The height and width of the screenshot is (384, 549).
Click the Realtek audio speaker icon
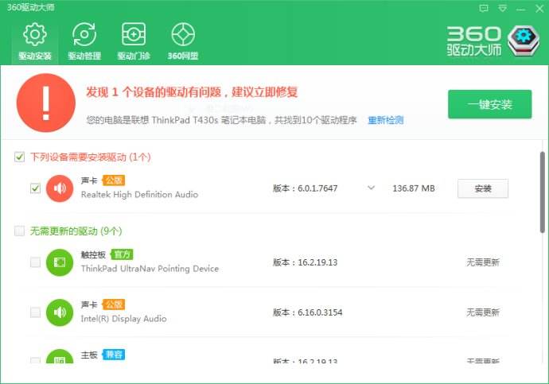pyautogui.click(x=60, y=188)
